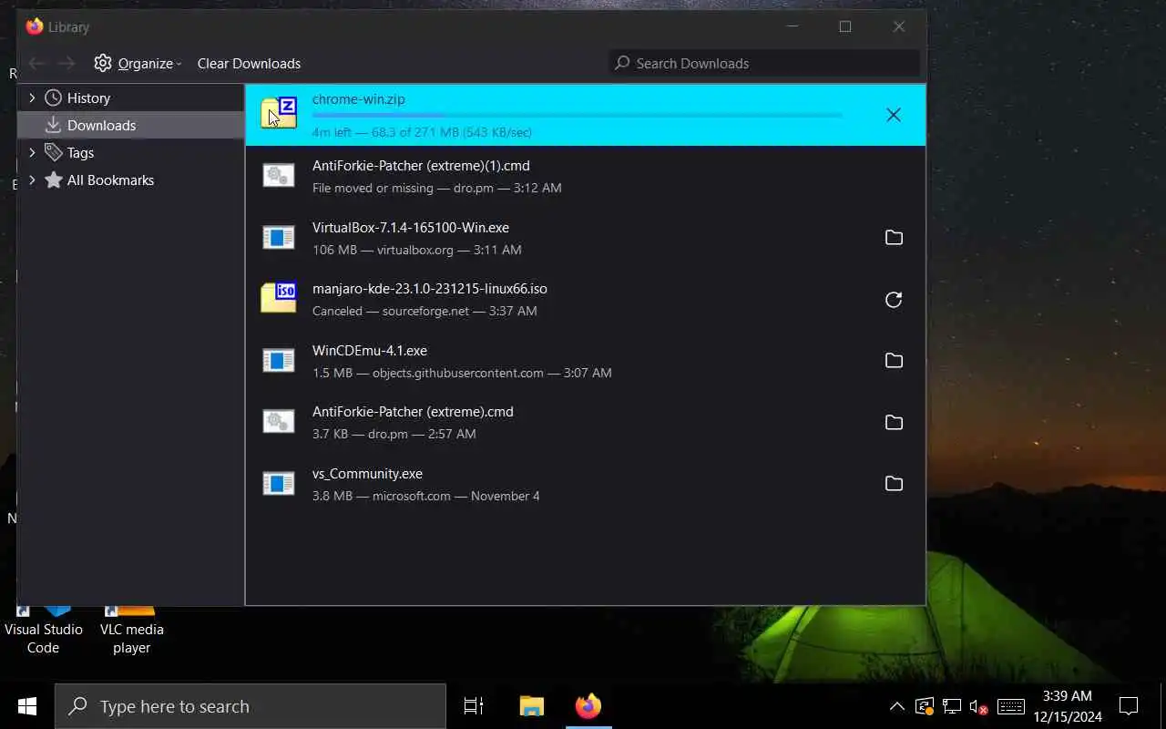Open VLC media player desktop shortcut
1166x729 pixels.
[131, 630]
